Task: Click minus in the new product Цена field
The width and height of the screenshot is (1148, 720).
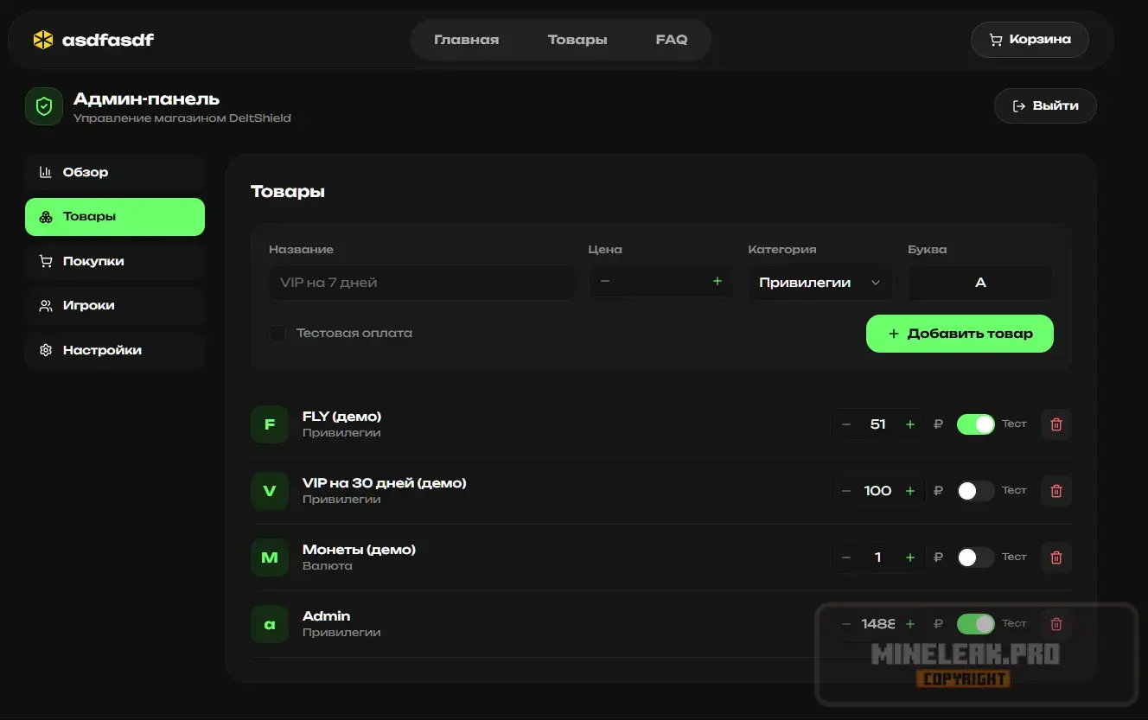Action: click(605, 281)
